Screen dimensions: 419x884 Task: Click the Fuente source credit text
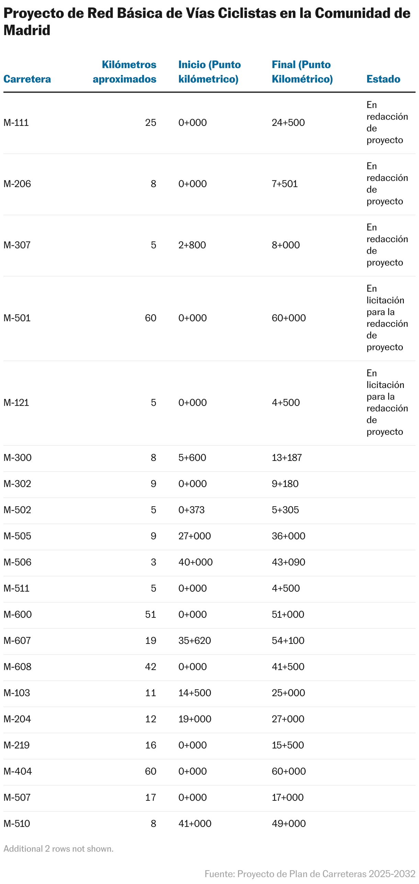click(310, 874)
